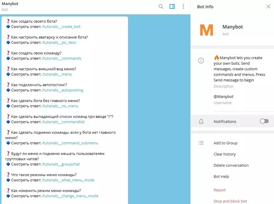Open Bot Help

coord(221,176)
